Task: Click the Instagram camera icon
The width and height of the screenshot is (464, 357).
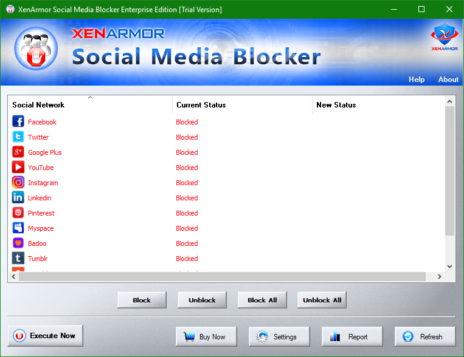Action: [18, 182]
